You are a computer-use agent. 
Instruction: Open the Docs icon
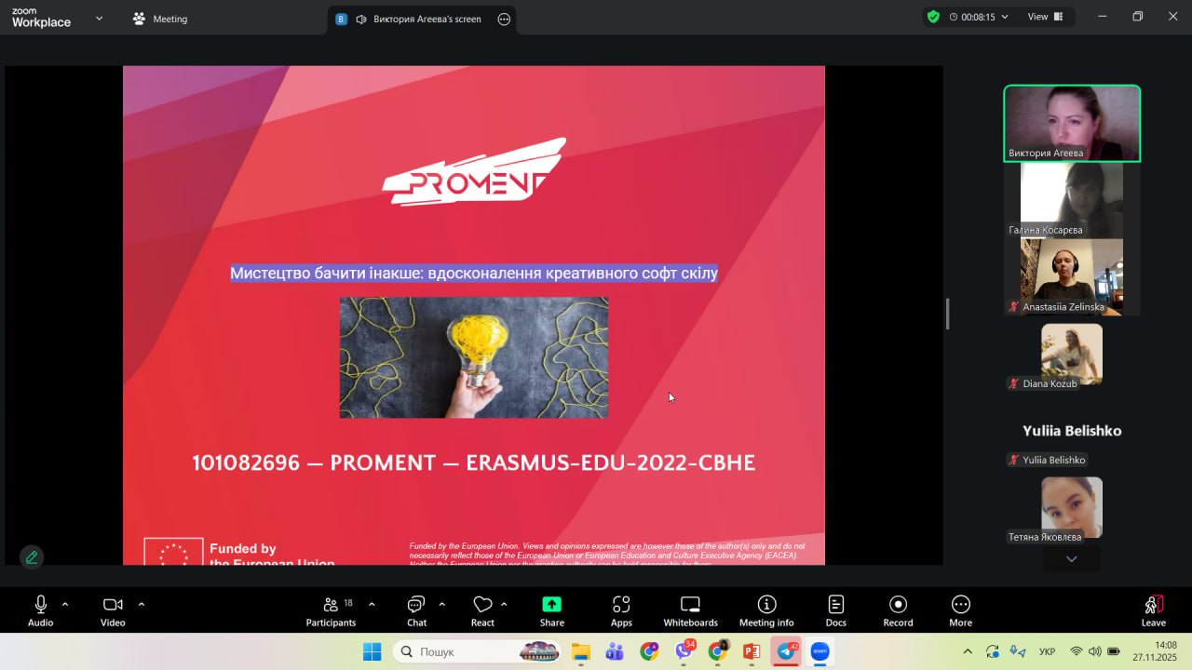tap(835, 610)
